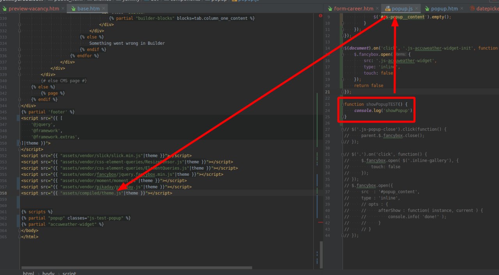Click 'script' in the breadcrumb bar
The height and width of the screenshot is (275, 499).
pos(69,273)
